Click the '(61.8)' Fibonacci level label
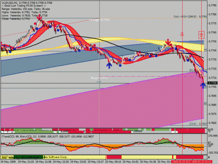This screenshot has width=218, height=164. [193, 70]
